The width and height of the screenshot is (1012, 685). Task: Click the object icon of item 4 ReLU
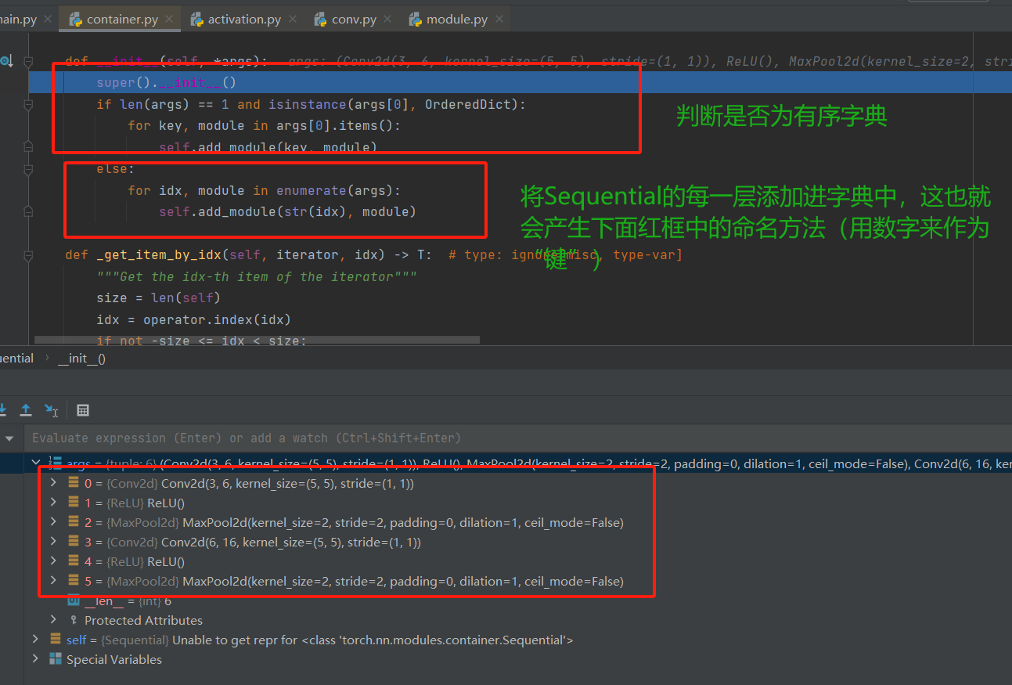coord(74,561)
